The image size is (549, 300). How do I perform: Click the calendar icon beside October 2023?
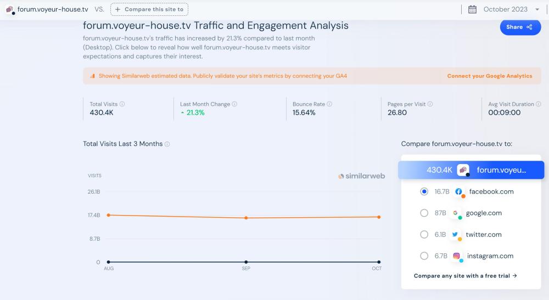coord(472,9)
